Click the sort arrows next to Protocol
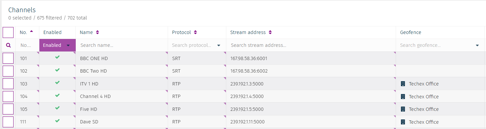This screenshot has width=486, height=129. 195,32
